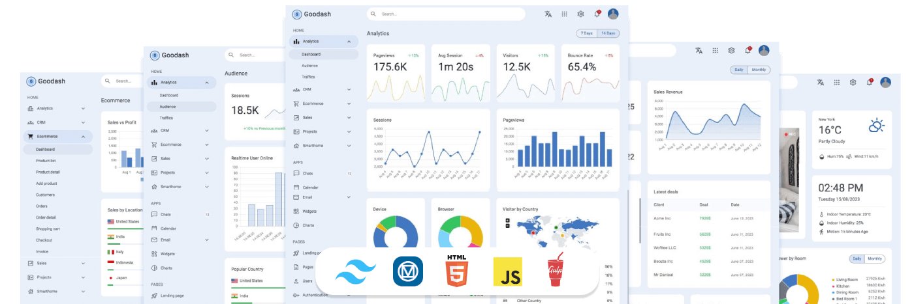Screen dimensions: 914x304
Task: Collapse the Ecommerce menu in the Ecommerce window sidebar
Action: coord(83,137)
